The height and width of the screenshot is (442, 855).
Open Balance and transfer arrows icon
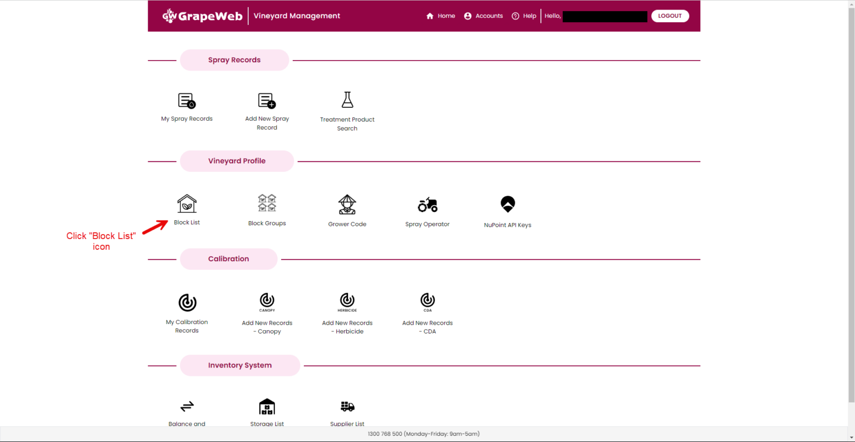tap(187, 406)
